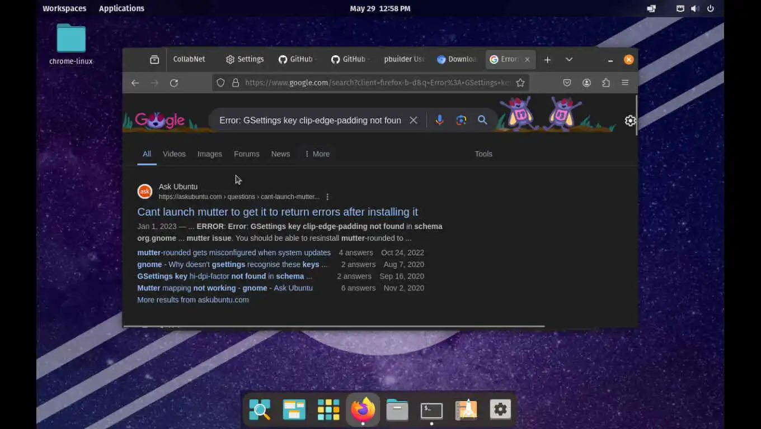This screenshot has width=761, height=429.
Task: Go back to the previous page
Action: (x=135, y=83)
